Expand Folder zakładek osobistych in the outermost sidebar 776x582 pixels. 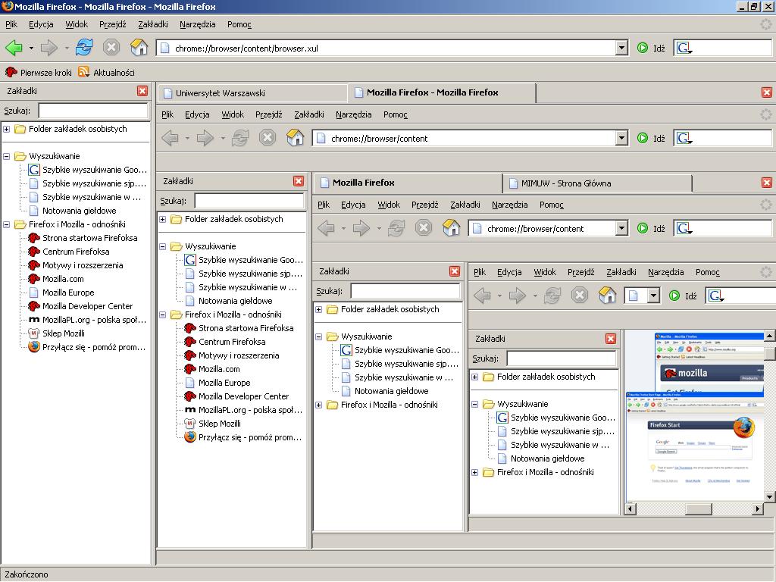[6, 129]
